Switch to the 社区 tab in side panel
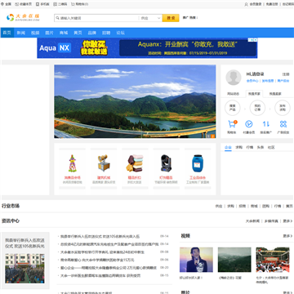Image resolution: width=294 pixels, height=294 pixels. 271,147
